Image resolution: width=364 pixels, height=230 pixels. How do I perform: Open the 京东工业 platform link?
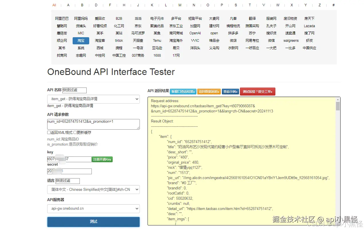[176, 26]
